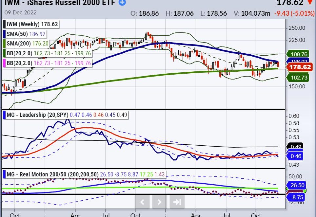Click the blue 0.46 Leadership value tag
Viewport: 316px width, 217px height.
pos(295,156)
